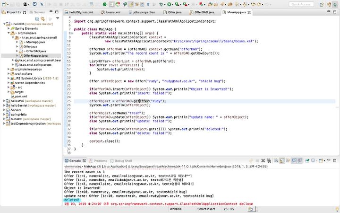Open the Run button dropdown arrow
The width and height of the screenshot is (340, 213).
click(x=173, y=4)
